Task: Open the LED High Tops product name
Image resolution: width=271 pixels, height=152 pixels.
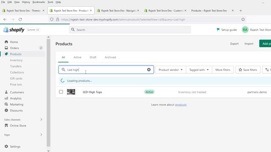Action: [x=92, y=92]
